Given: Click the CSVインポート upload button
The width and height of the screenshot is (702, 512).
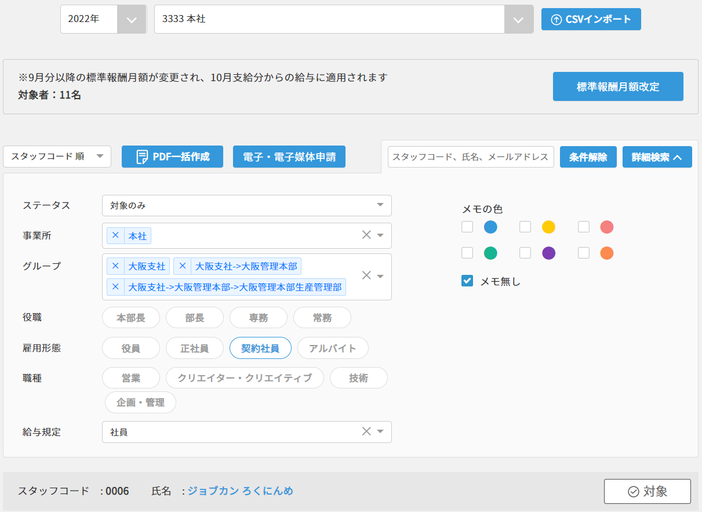Looking at the screenshot, I should pyautogui.click(x=591, y=19).
